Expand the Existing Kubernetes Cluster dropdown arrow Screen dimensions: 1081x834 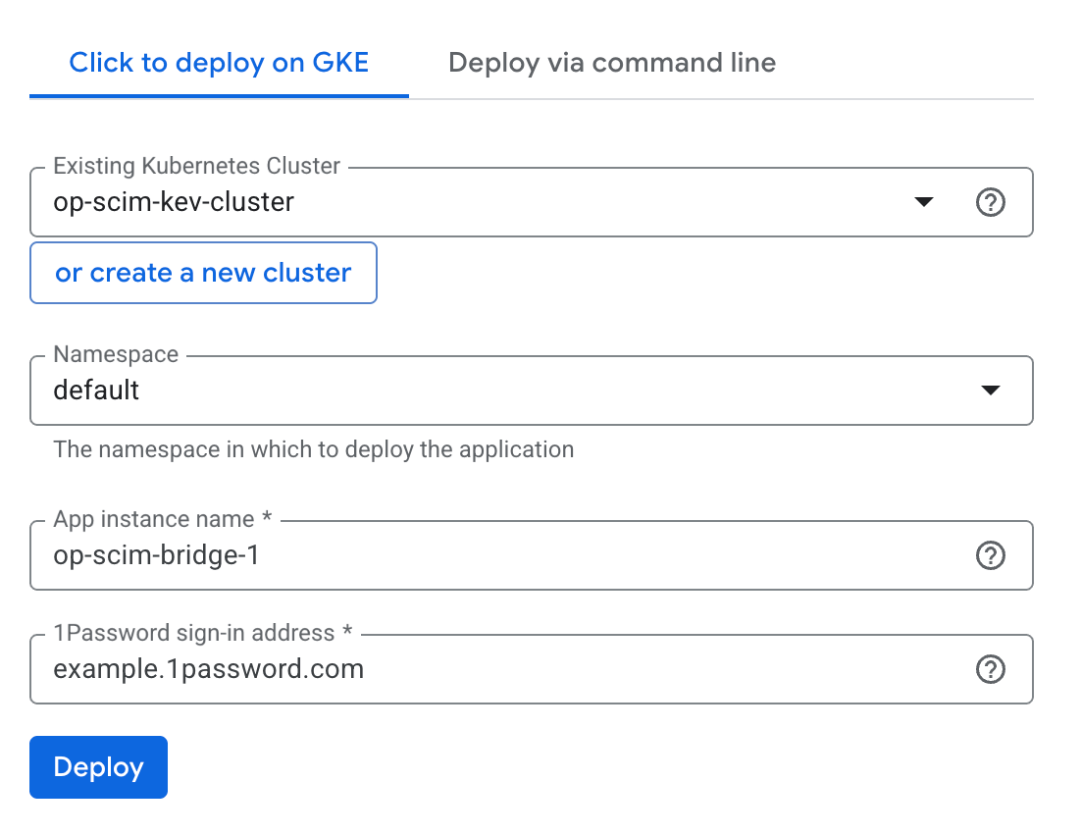click(x=923, y=202)
